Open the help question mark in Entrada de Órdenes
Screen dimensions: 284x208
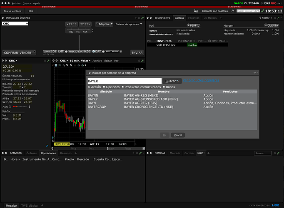click(x=136, y=18)
